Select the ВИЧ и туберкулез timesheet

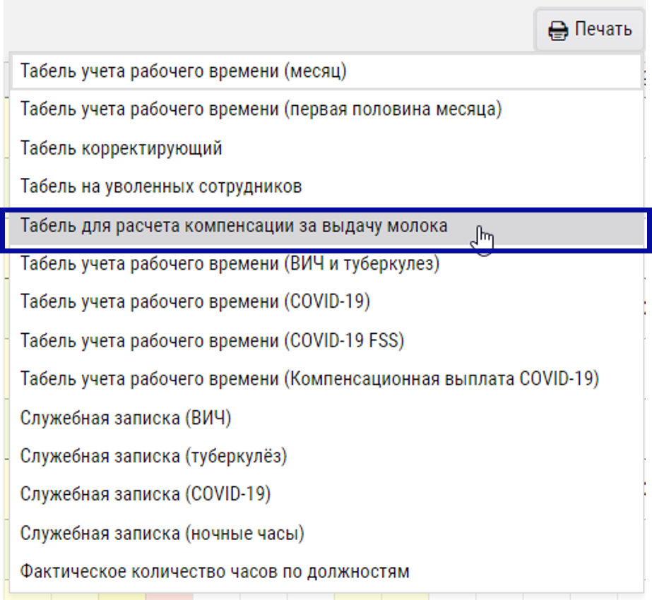pyautogui.click(x=230, y=264)
